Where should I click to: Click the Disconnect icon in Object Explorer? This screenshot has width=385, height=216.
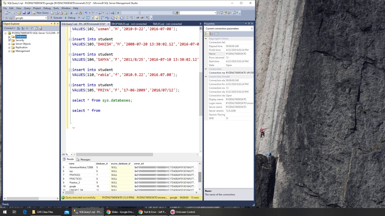(x=23, y=28)
